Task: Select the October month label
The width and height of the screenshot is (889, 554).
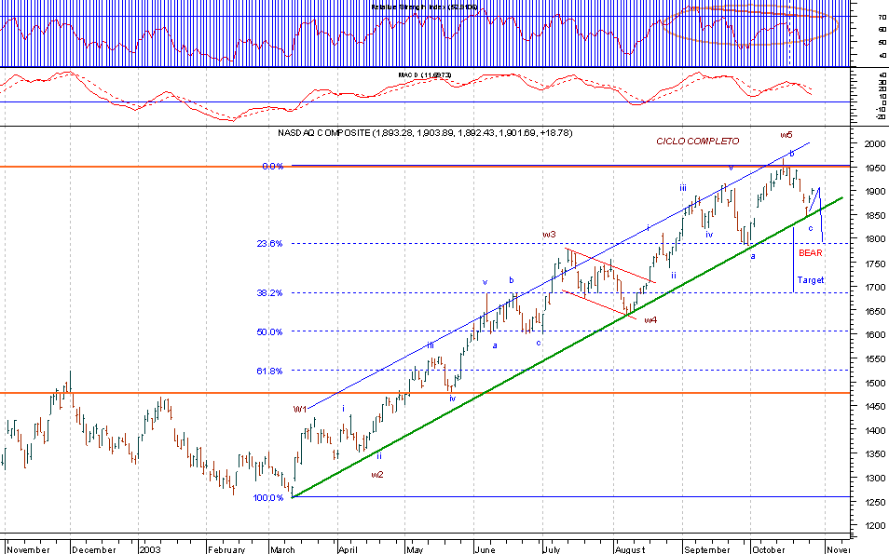Action: pyautogui.click(x=768, y=549)
